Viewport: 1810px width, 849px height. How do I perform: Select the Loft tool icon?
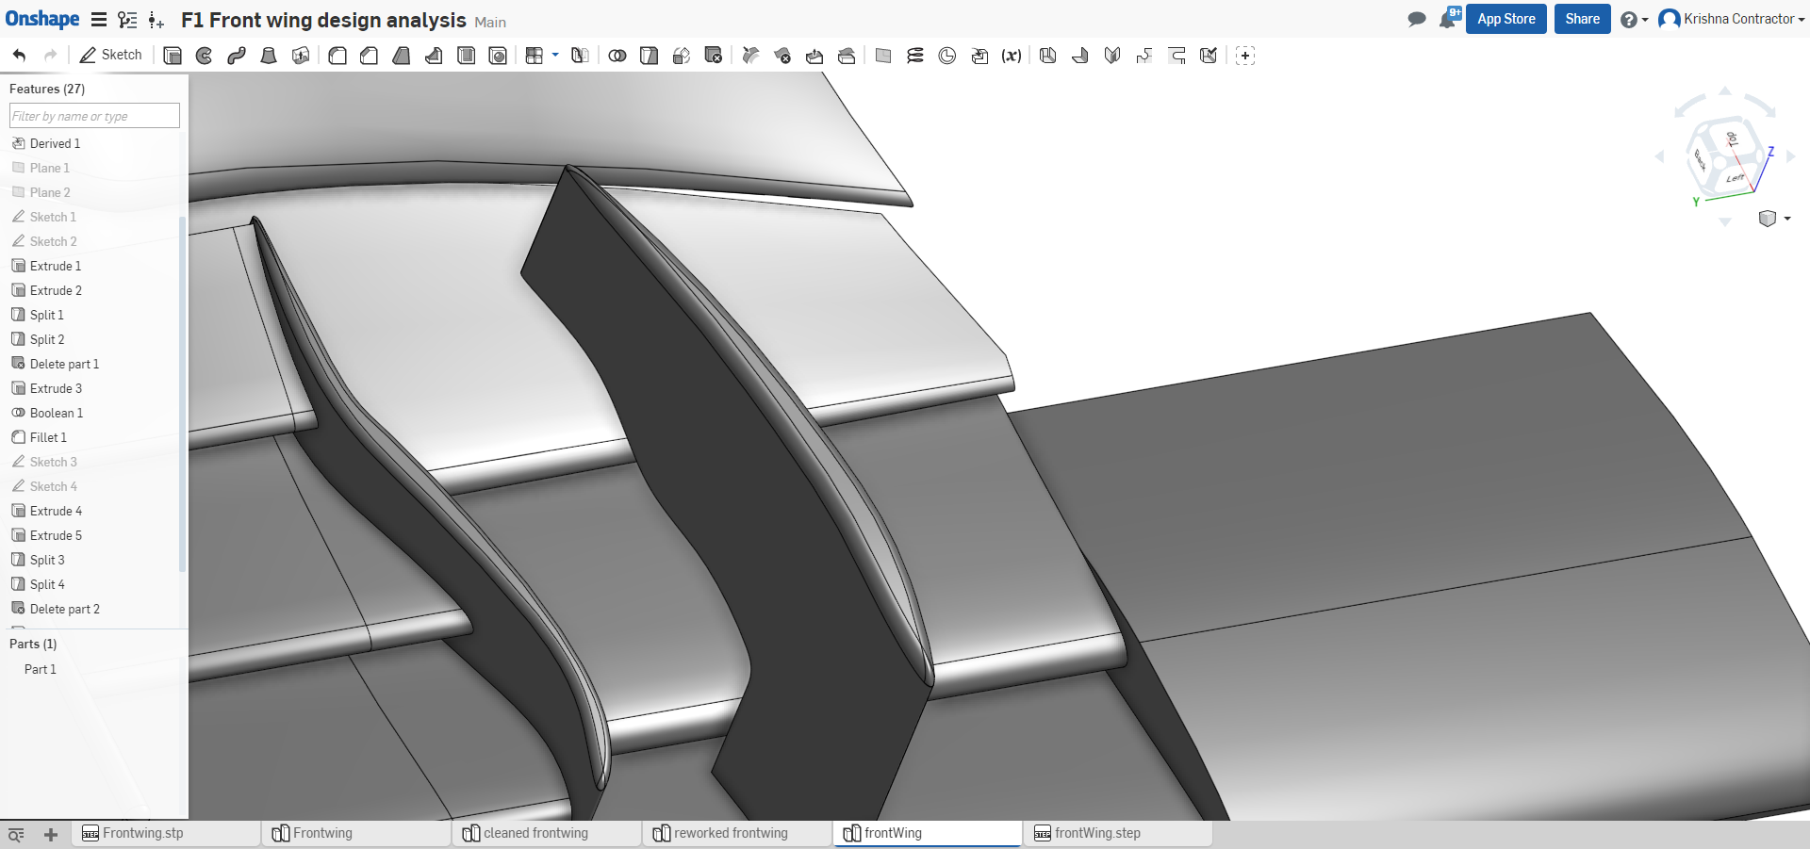269,56
